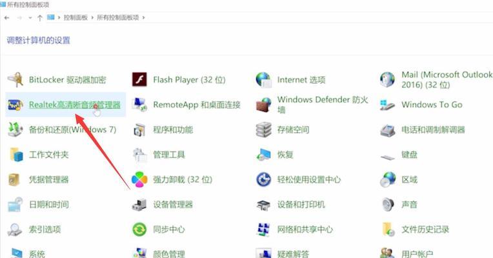Viewport: 493px width, 258px height.
Task: Open the 声音 link text
Action: (409, 204)
